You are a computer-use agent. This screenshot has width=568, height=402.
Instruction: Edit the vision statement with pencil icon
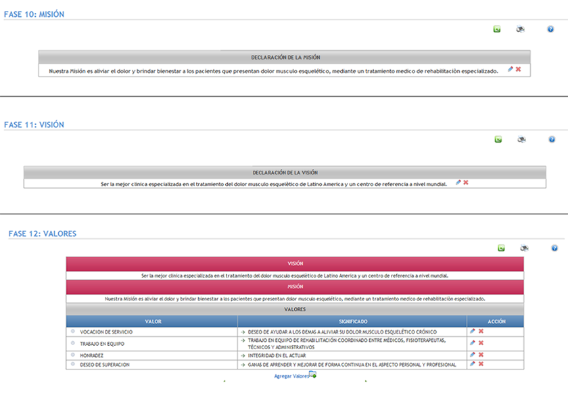458,182
